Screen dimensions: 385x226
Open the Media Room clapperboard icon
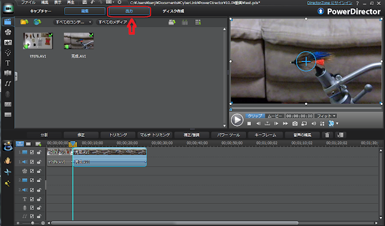pos(8,22)
